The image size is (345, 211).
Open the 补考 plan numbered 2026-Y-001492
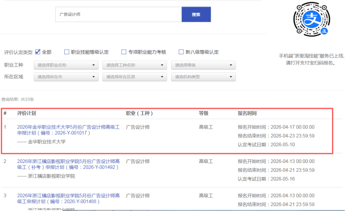(68, 164)
